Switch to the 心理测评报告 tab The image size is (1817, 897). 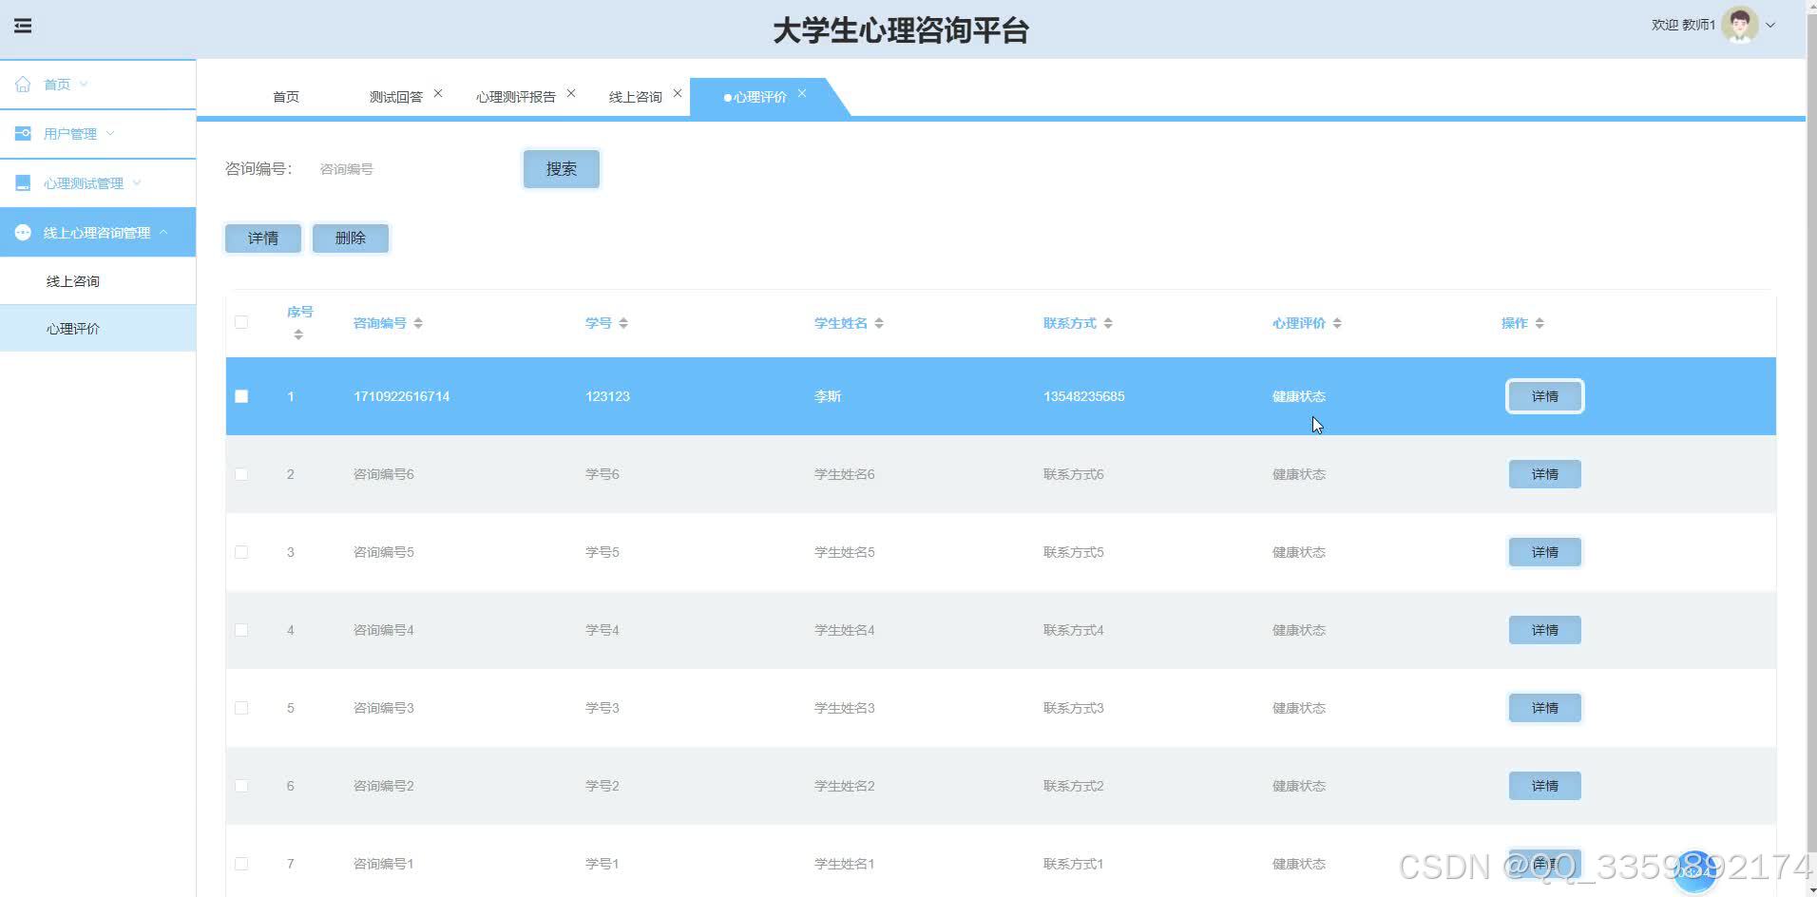tap(516, 97)
